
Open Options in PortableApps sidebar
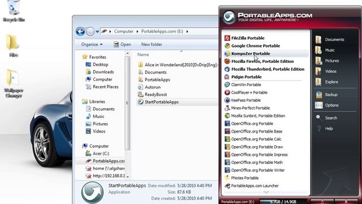(327, 105)
